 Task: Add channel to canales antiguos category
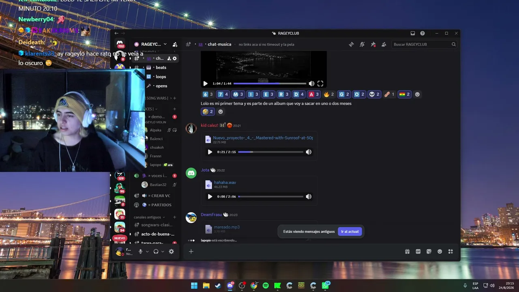(x=175, y=217)
